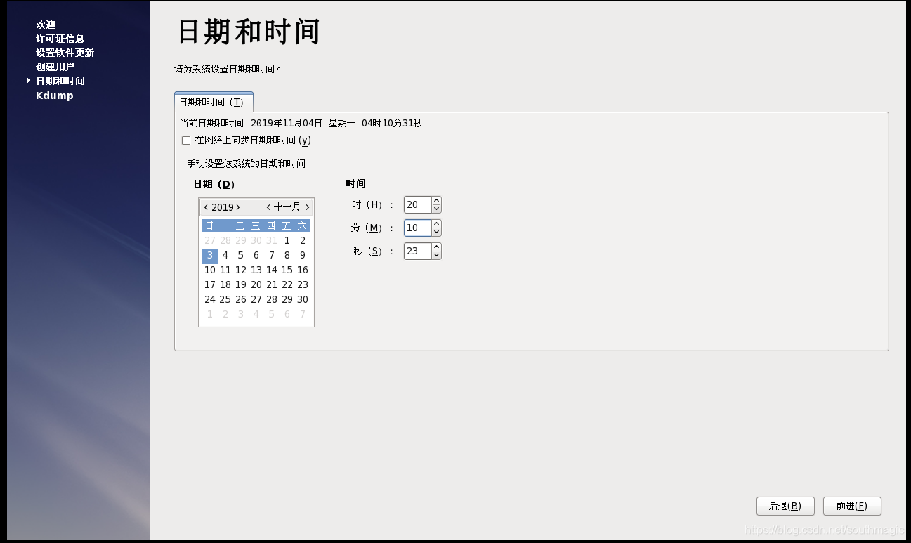The image size is (911, 543).
Task: Click the minute input field showing 10
Action: pos(418,228)
